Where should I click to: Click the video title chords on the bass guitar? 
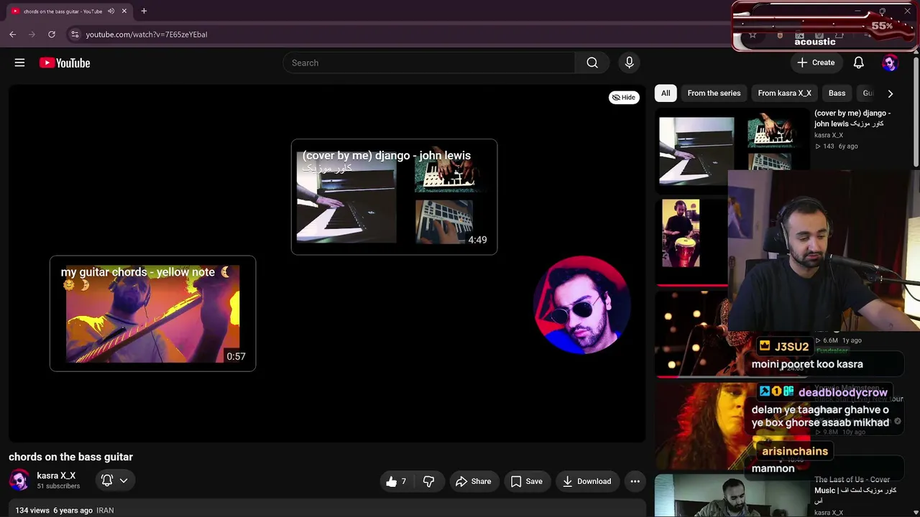click(x=70, y=457)
